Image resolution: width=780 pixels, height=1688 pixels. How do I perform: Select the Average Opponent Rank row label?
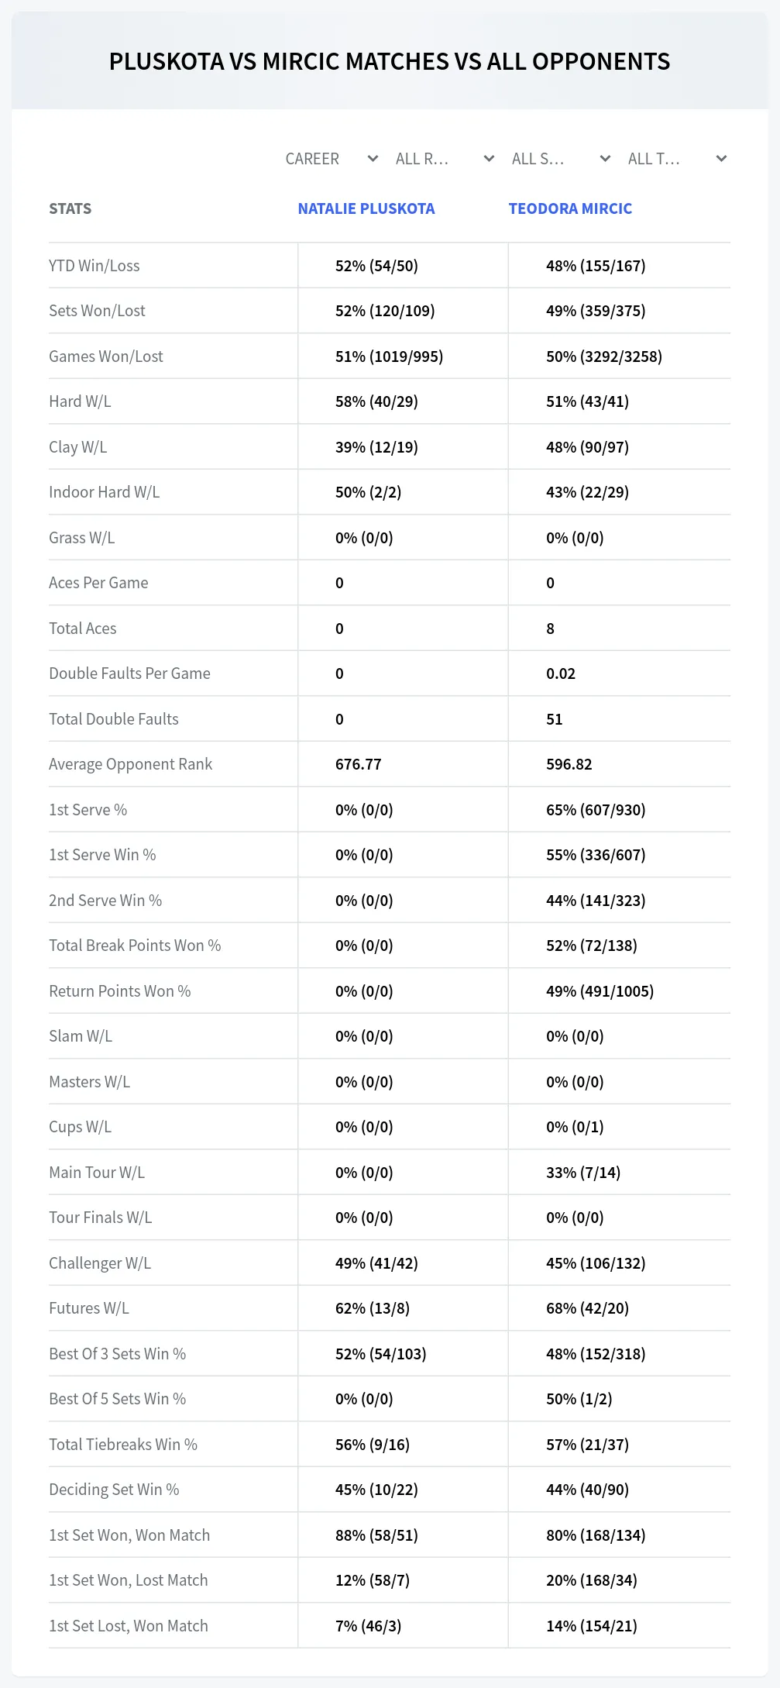130,764
